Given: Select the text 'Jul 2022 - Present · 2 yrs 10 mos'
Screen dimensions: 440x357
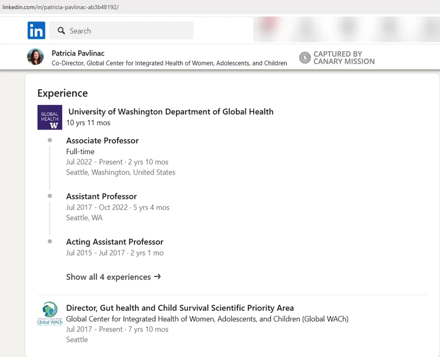Looking at the screenshot, I should [x=117, y=162].
